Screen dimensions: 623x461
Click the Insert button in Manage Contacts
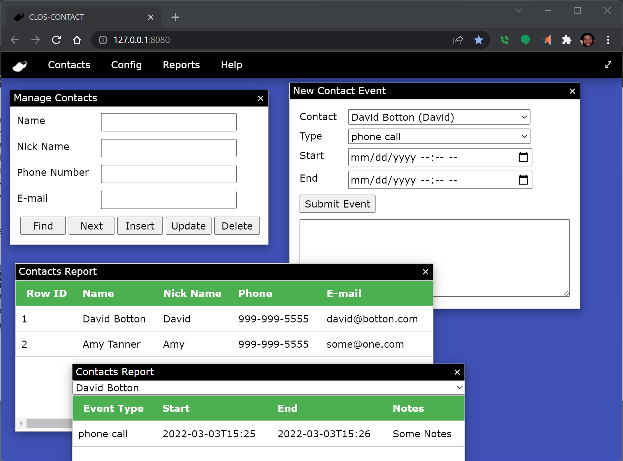pyautogui.click(x=140, y=226)
